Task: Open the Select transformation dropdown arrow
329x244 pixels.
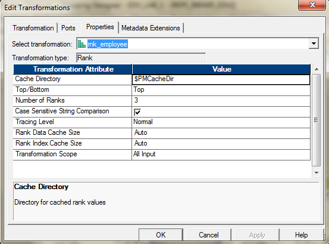Action: (314, 44)
